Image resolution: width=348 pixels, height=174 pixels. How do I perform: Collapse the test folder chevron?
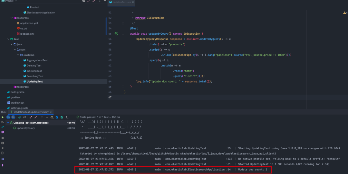click(x=8, y=39)
